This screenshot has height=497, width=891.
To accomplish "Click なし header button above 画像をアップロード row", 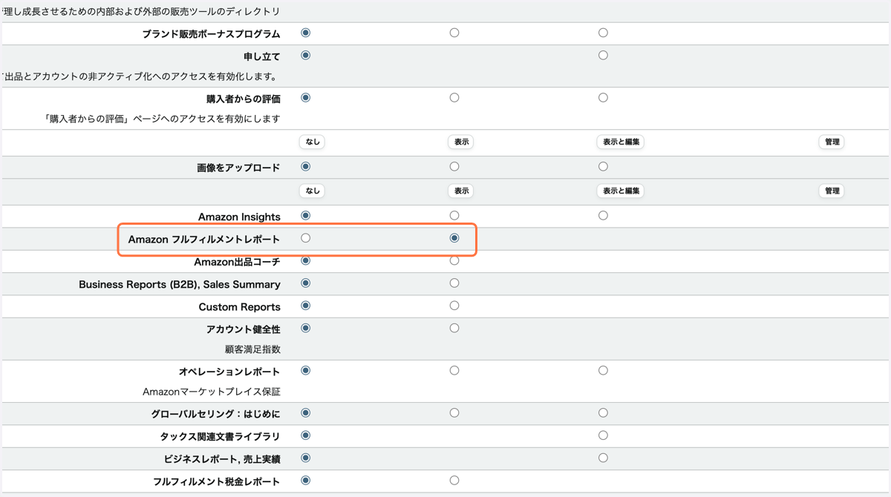I will tap(313, 142).
